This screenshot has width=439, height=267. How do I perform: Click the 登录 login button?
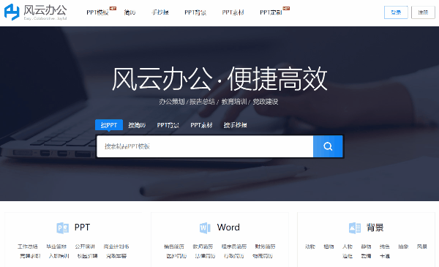coord(396,12)
